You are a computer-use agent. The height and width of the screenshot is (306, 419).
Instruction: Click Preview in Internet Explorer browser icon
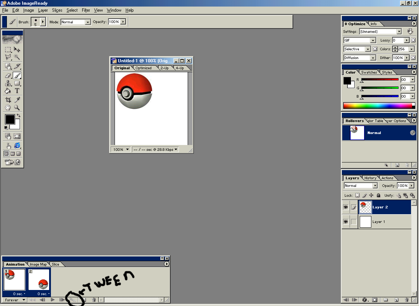tap(17, 145)
